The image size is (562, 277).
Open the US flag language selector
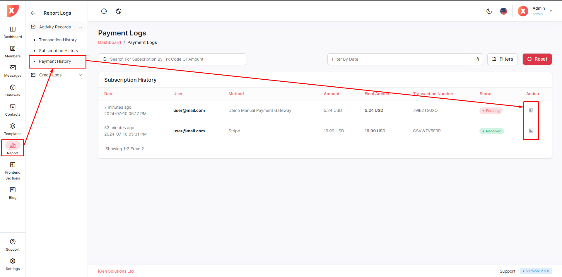(504, 11)
